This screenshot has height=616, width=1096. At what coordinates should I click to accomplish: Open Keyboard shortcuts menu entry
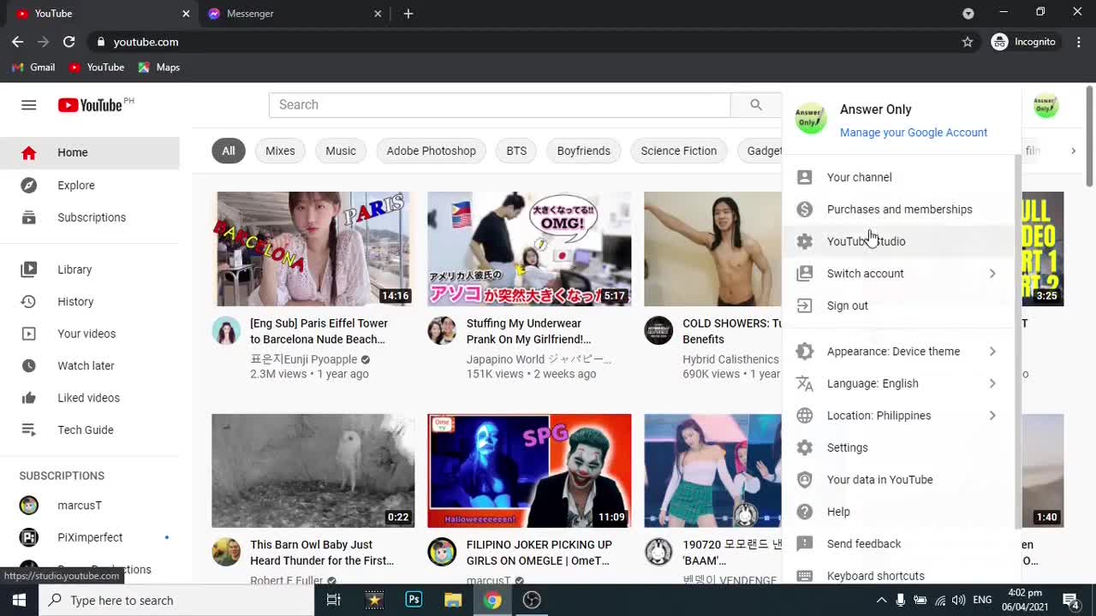(x=898, y=575)
